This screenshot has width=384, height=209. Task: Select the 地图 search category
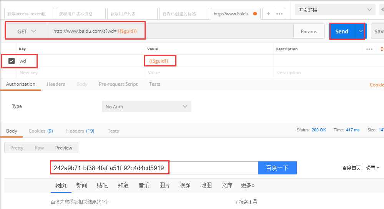[206, 185]
